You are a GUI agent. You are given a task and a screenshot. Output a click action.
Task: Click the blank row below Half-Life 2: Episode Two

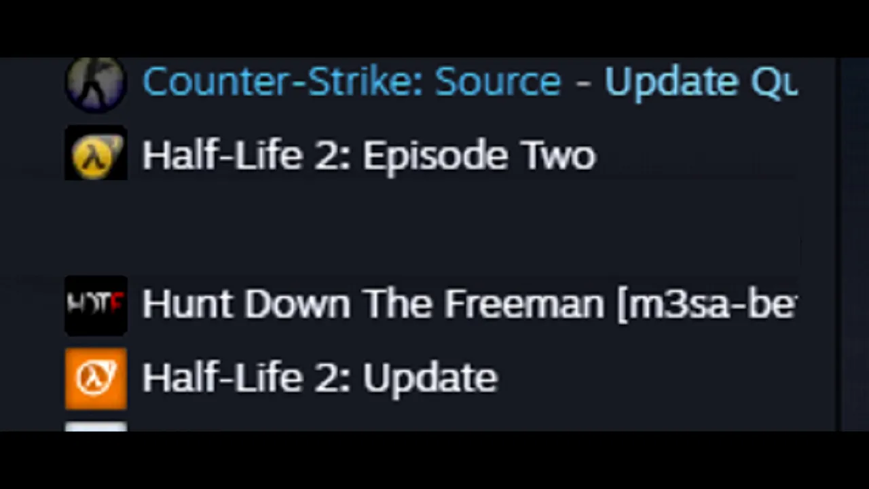431,229
